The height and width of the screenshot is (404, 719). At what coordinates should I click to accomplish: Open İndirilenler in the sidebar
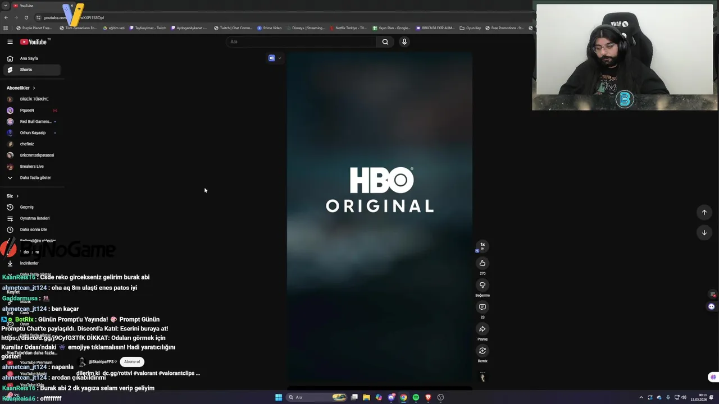(31, 263)
